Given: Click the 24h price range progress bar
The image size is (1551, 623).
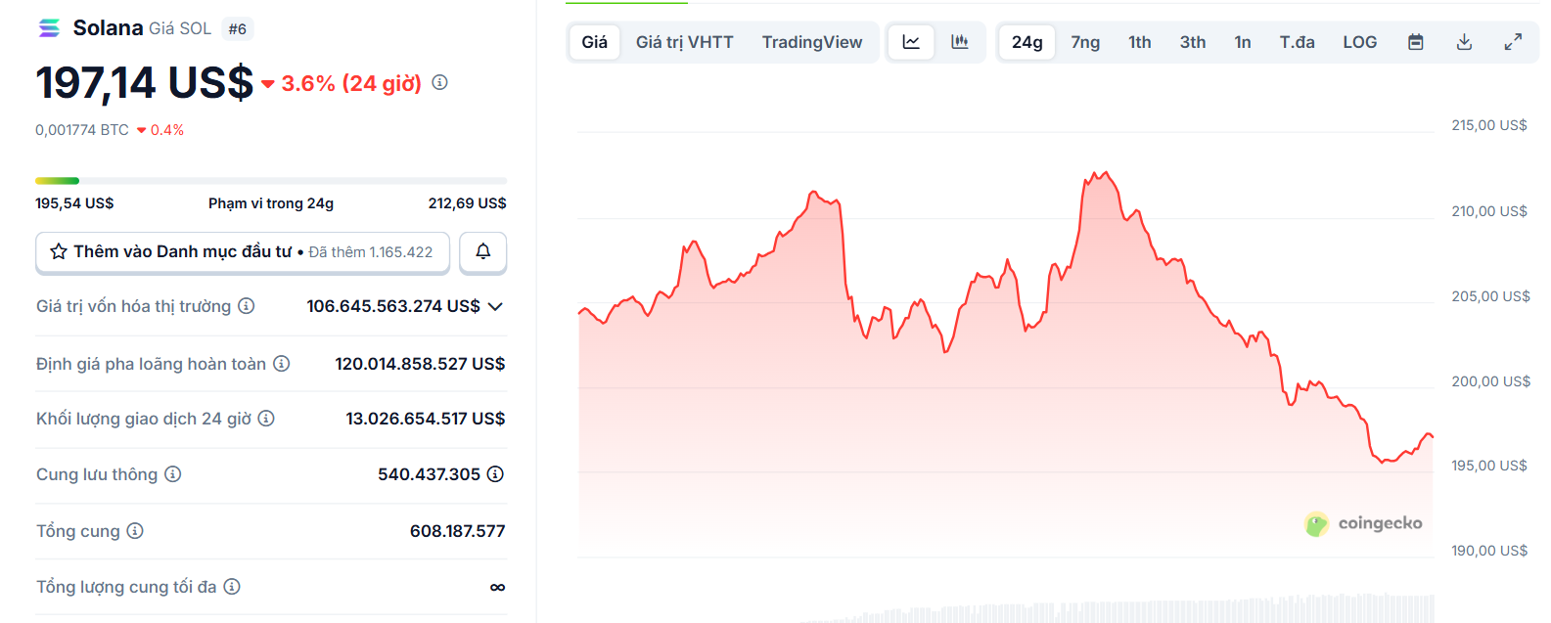Looking at the screenshot, I should tap(271, 181).
